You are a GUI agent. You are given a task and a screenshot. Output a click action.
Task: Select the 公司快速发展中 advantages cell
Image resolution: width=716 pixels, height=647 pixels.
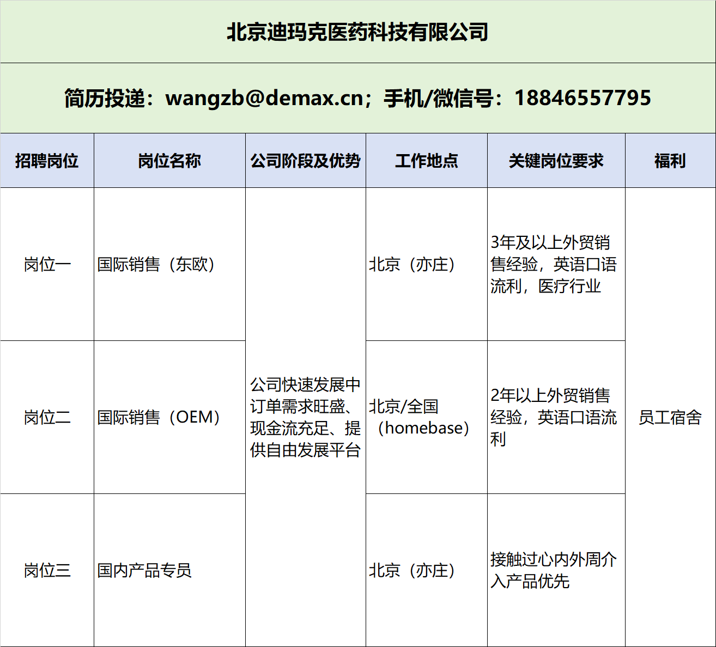[306, 417]
